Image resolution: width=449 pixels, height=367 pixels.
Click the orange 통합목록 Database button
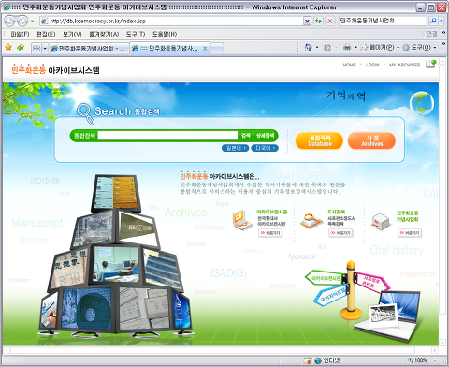click(x=319, y=140)
